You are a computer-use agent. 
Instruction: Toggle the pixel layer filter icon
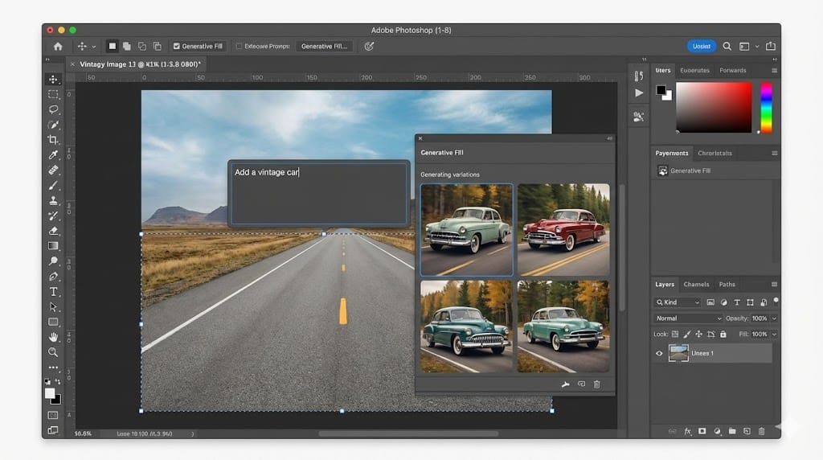click(710, 302)
